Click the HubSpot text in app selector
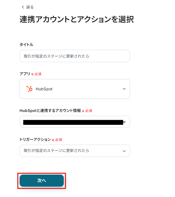The width and height of the screenshot is (175, 197). pos(44,89)
